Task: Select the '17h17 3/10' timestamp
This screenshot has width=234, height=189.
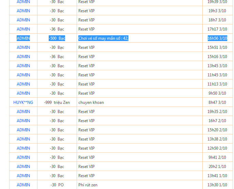Action: (x=217, y=29)
